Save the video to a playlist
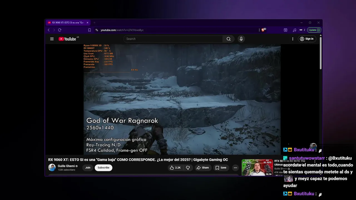The height and width of the screenshot is (200, 356). pyautogui.click(x=221, y=168)
